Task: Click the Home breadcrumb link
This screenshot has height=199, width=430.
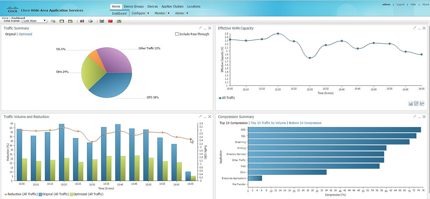Action: tap(5, 18)
